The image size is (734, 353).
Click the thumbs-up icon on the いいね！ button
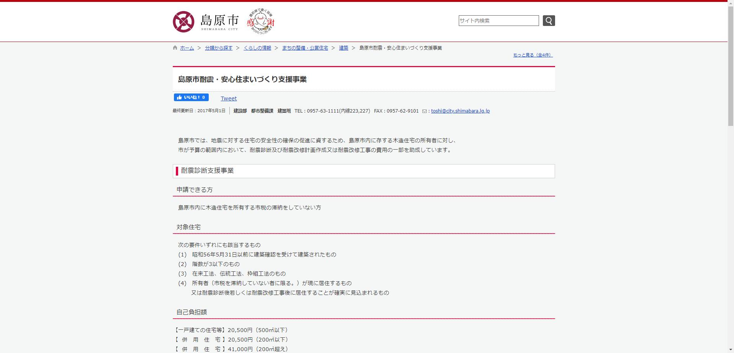[x=180, y=97]
